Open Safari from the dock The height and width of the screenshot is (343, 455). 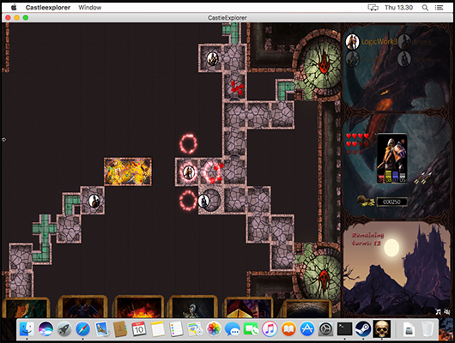82,329
